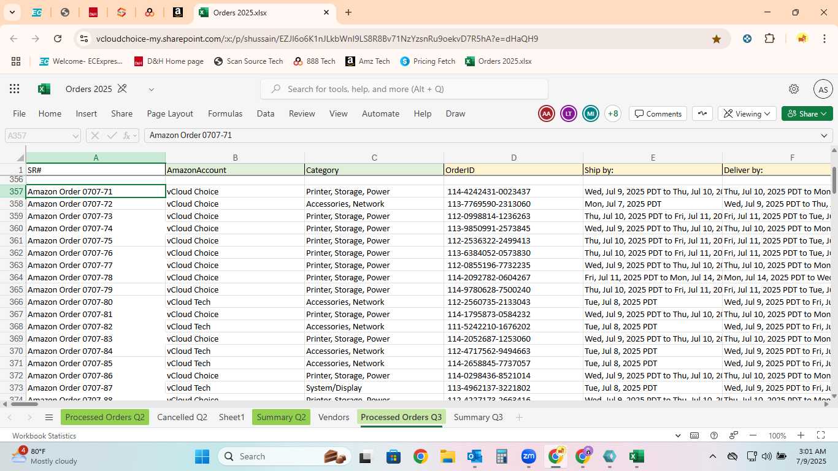This screenshot has width=838, height=471.
Task: Select OrderID 114-4242431-0023437 cell
Action: [x=513, y=191]
